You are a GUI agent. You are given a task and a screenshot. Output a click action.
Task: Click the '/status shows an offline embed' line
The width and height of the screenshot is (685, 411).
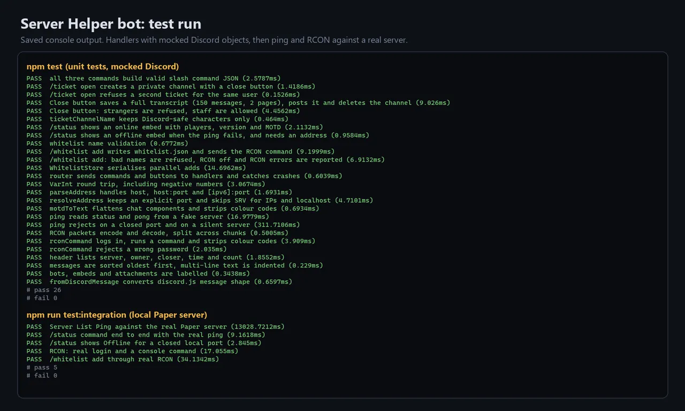coord(198,135)
